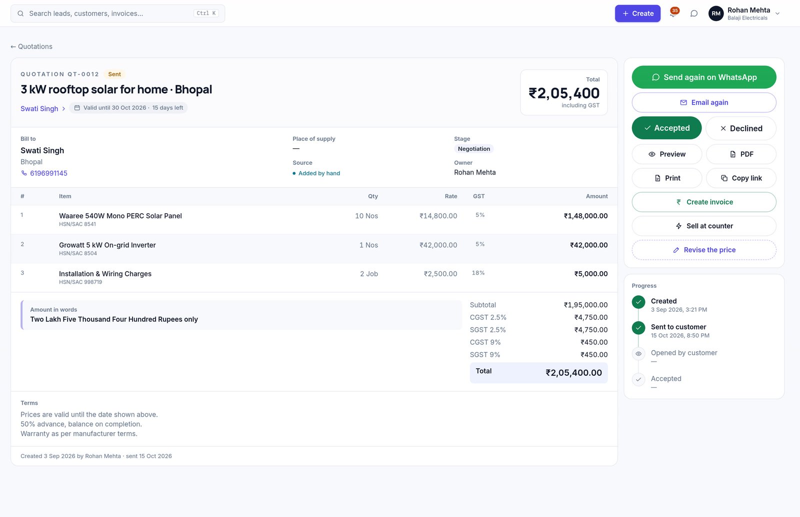Screen dimensions: 800x517
Task: Click the Created progress step checkmark
Action: pos(638,302)
